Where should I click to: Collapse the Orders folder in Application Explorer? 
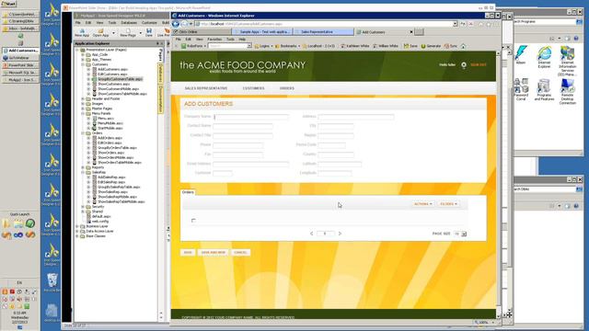pyautogui.click(x=83, y=133)
